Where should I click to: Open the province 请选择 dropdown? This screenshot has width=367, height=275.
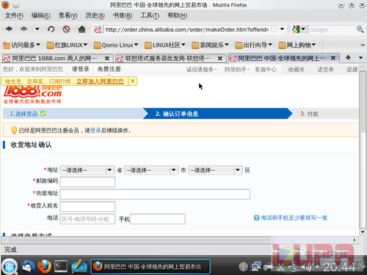(x=87, y=170)
